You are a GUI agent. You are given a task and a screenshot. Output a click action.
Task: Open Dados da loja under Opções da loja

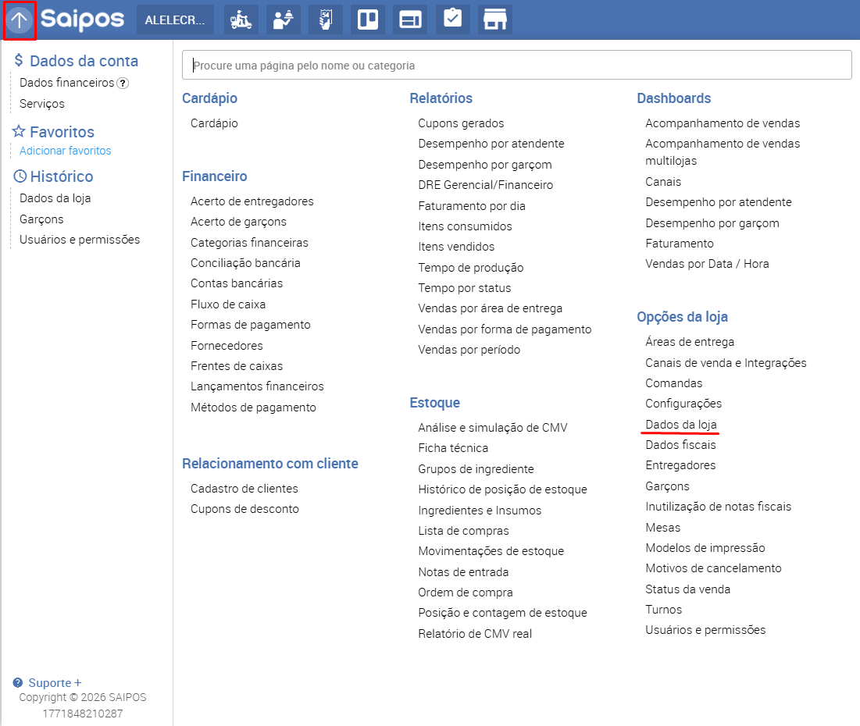pos(680,425)
